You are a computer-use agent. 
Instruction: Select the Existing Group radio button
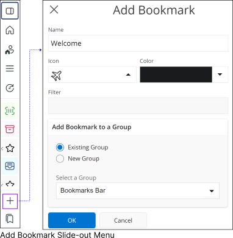pyautogui.click(x=60, y=147)
